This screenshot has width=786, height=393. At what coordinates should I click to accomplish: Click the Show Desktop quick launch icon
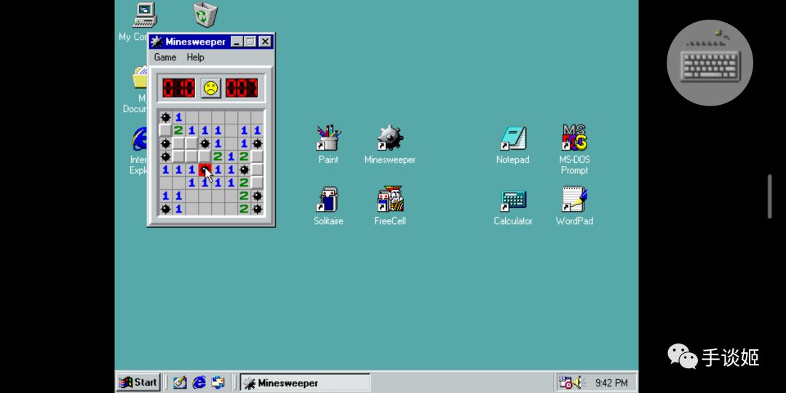point(180,383)
